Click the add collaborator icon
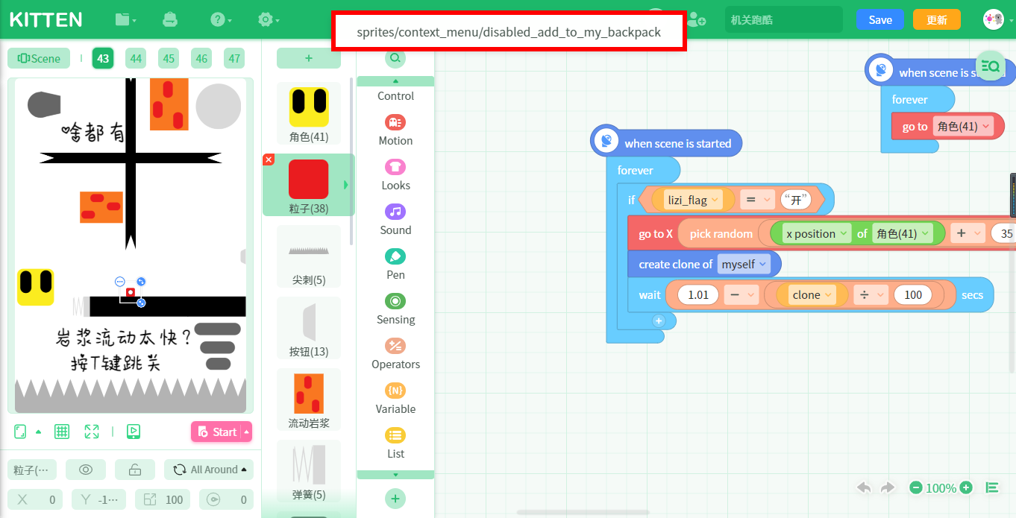This screenshot has width=1016, height=518. (697, 20)
